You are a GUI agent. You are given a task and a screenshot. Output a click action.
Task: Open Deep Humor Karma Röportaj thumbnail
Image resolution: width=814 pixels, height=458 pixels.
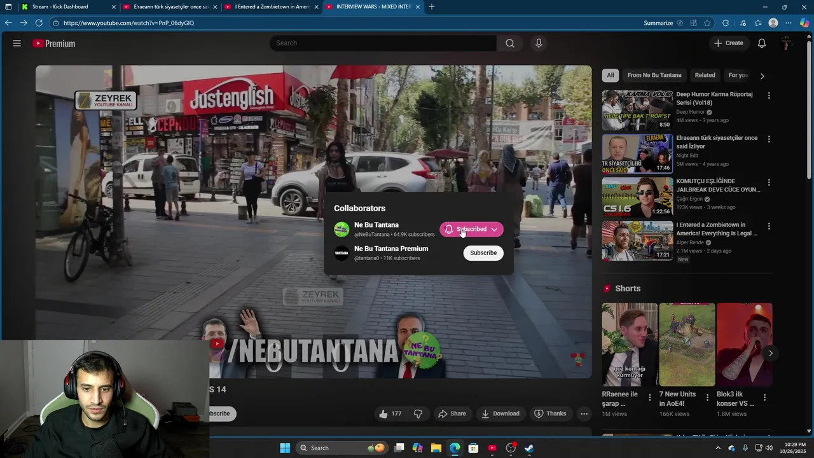click(637, 110)
